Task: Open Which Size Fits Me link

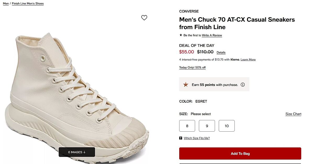Action: pyautogui.click(x=197, y=138)
